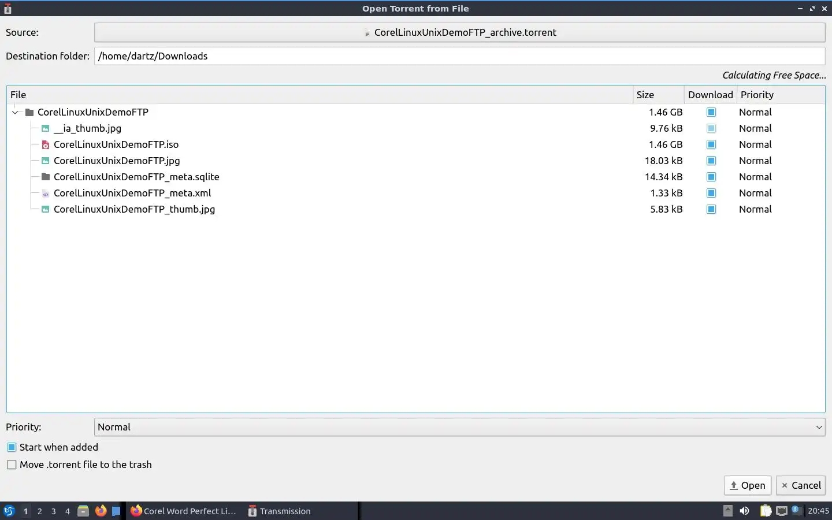Click the 14.34 kB size value
832x520 pixels.
663,177
